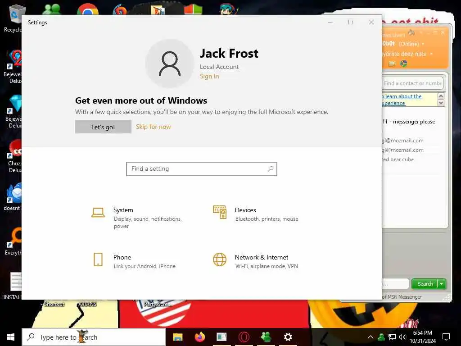This screenshot has width=461, height=346.
Task: Select the 'messenger please' contact group
Action: [409, 122]
